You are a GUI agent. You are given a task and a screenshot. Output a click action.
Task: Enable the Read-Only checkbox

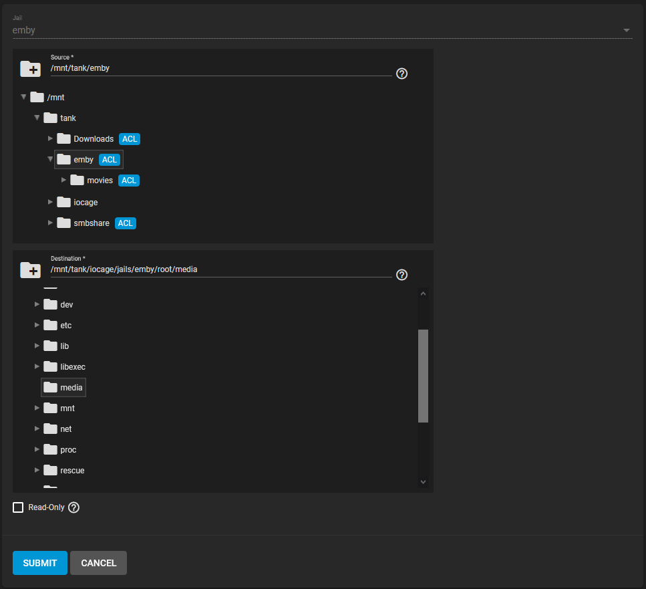[x=18, y=507]
